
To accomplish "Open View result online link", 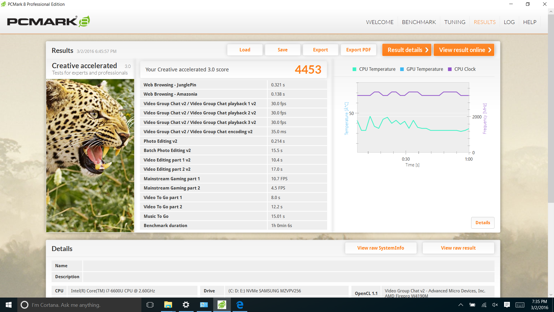I will click(464, 50).
